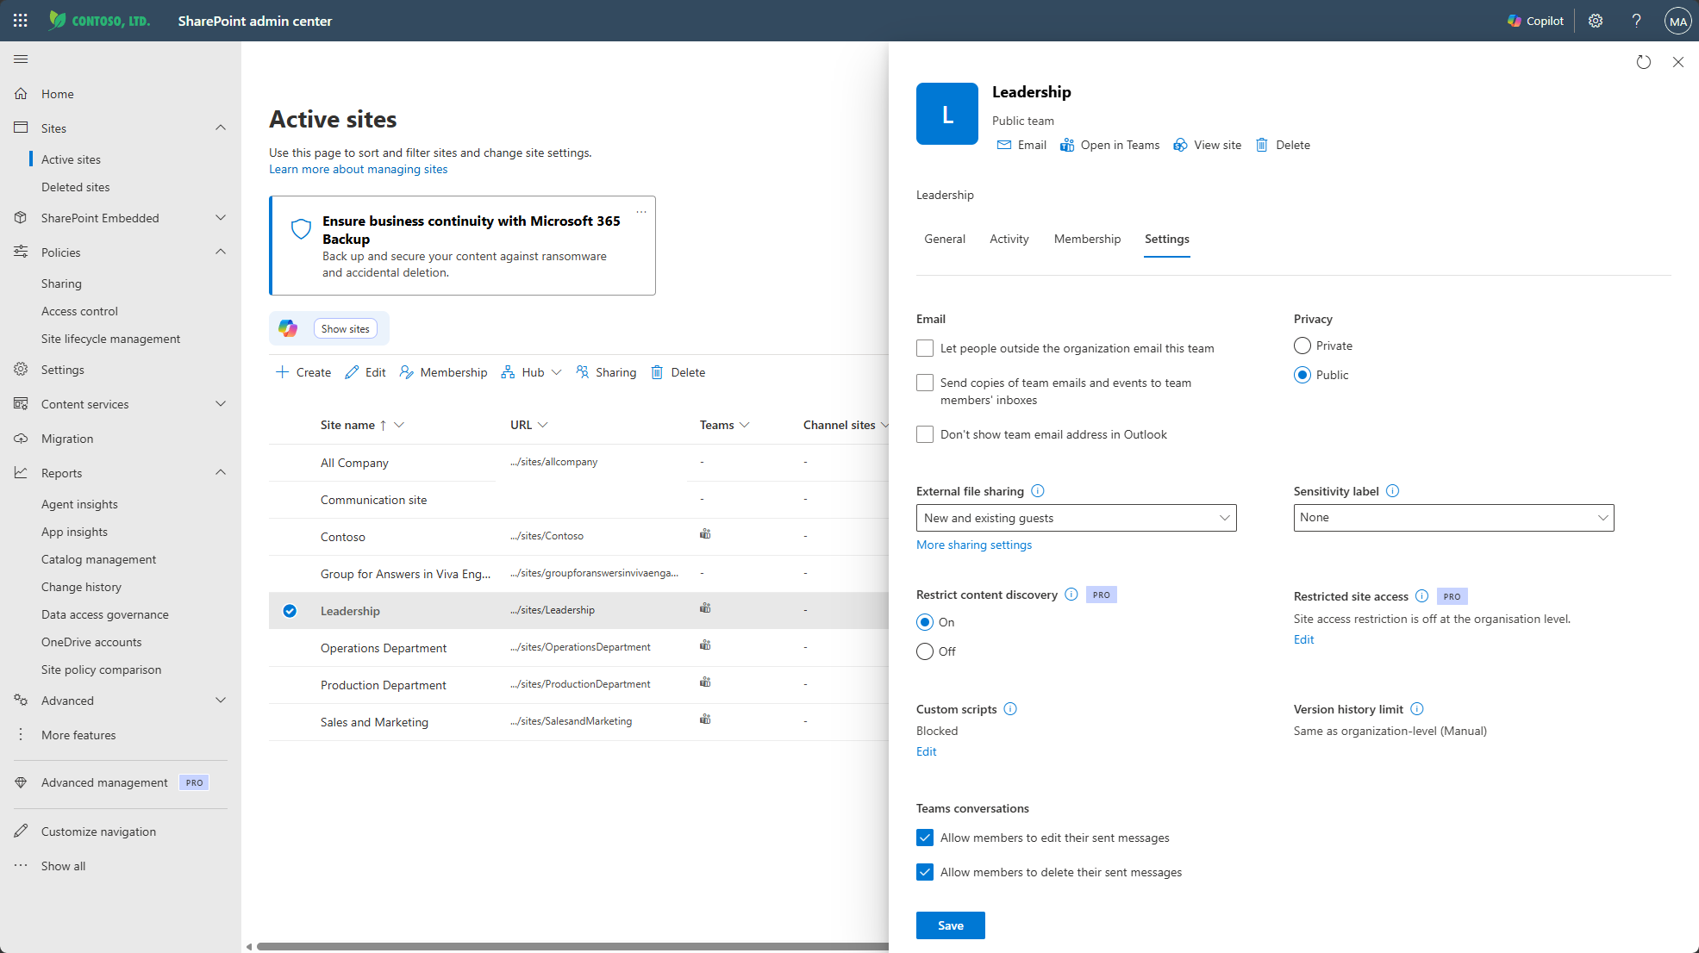Image resolution: width=1699 pixels, height=953 pixels.
Task: Click the Create plus toolbar button
Action: 303,372
